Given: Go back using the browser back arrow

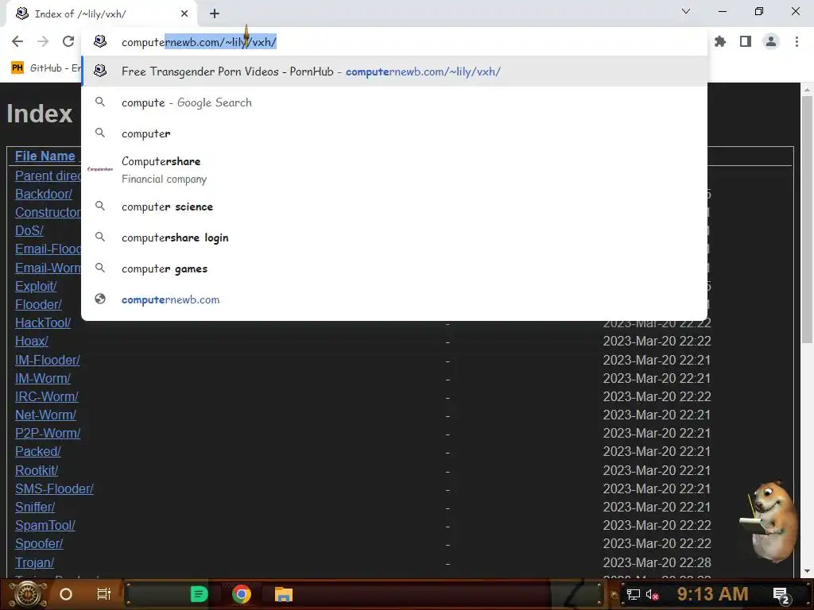Looking at the screenshot, I should [17, 41].
